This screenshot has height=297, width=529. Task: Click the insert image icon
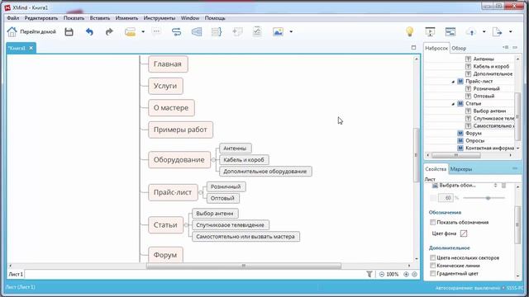coord(278,31)
